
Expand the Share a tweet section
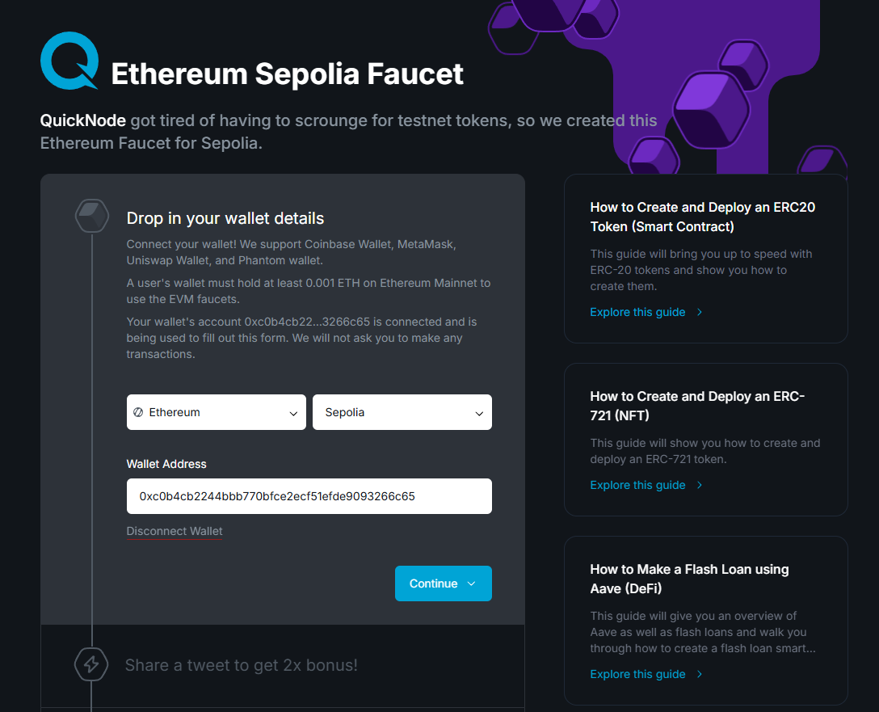coord(241,665)
